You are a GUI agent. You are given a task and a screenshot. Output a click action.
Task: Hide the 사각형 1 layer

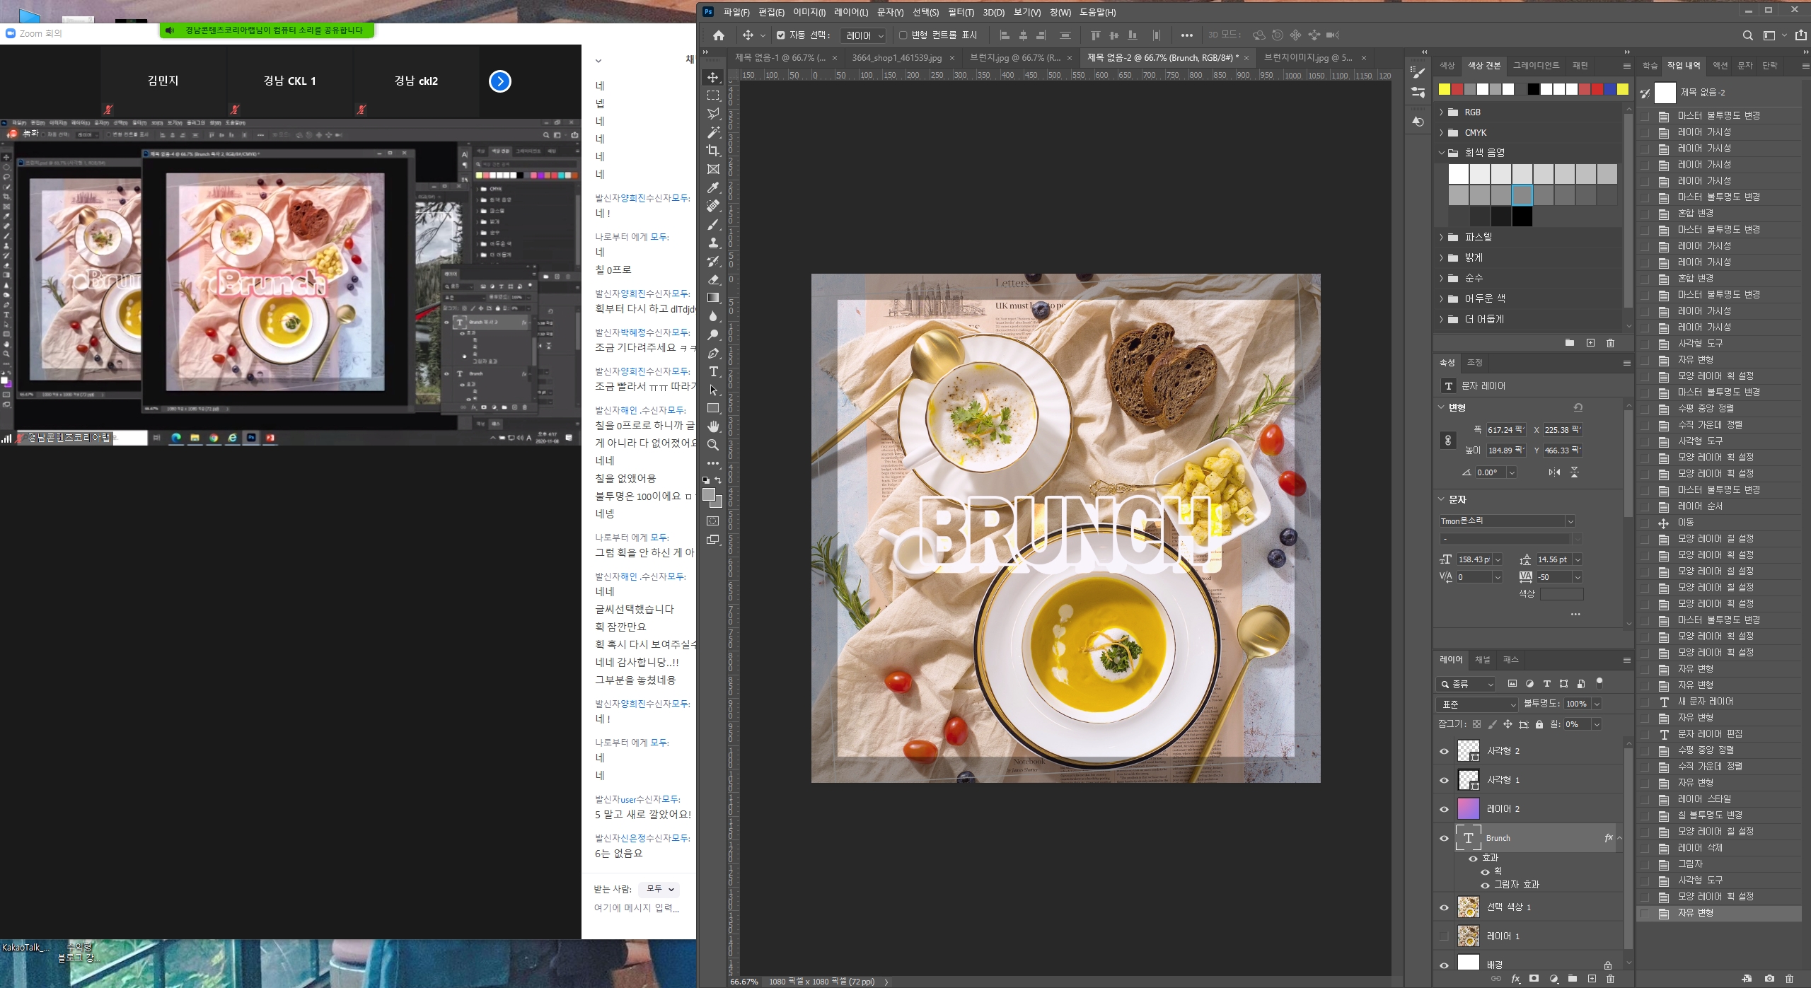pos(1444,780)
